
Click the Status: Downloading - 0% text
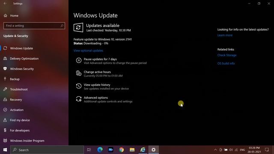tap(91, 43)
